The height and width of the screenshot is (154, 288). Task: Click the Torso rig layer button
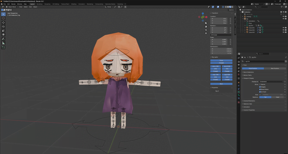[x=221, y=61]
